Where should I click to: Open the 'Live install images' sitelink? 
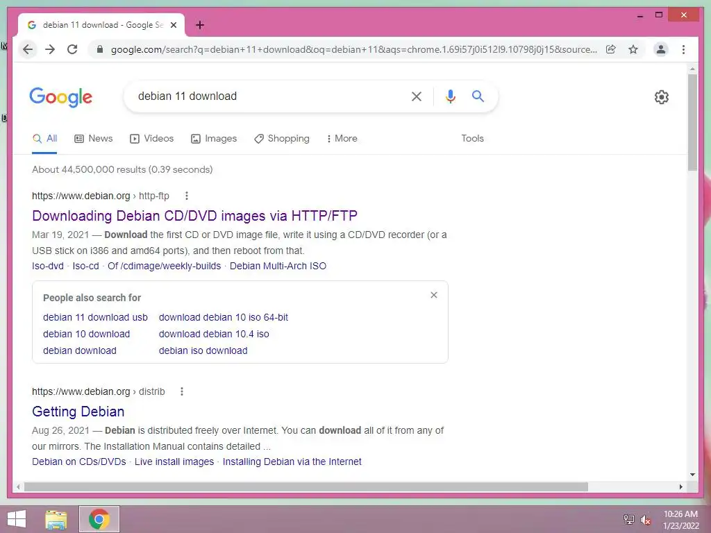pyautogui.click(x=174, y=462)
